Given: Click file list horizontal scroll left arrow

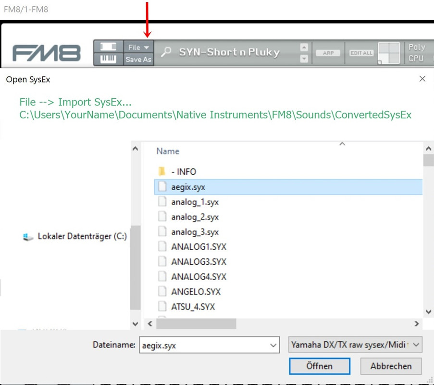Looking at the screenshot, I should pos(150,324).
